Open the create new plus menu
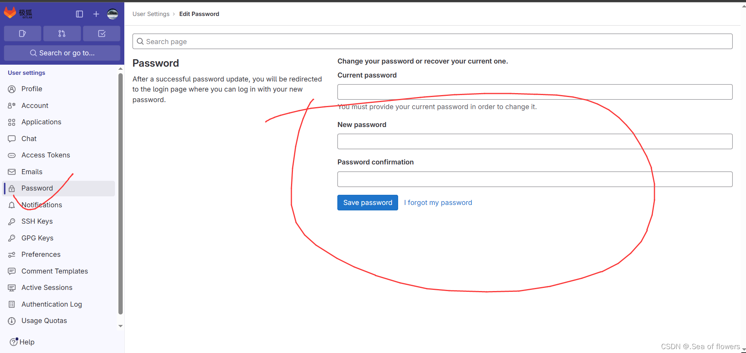 pos(96,14)
